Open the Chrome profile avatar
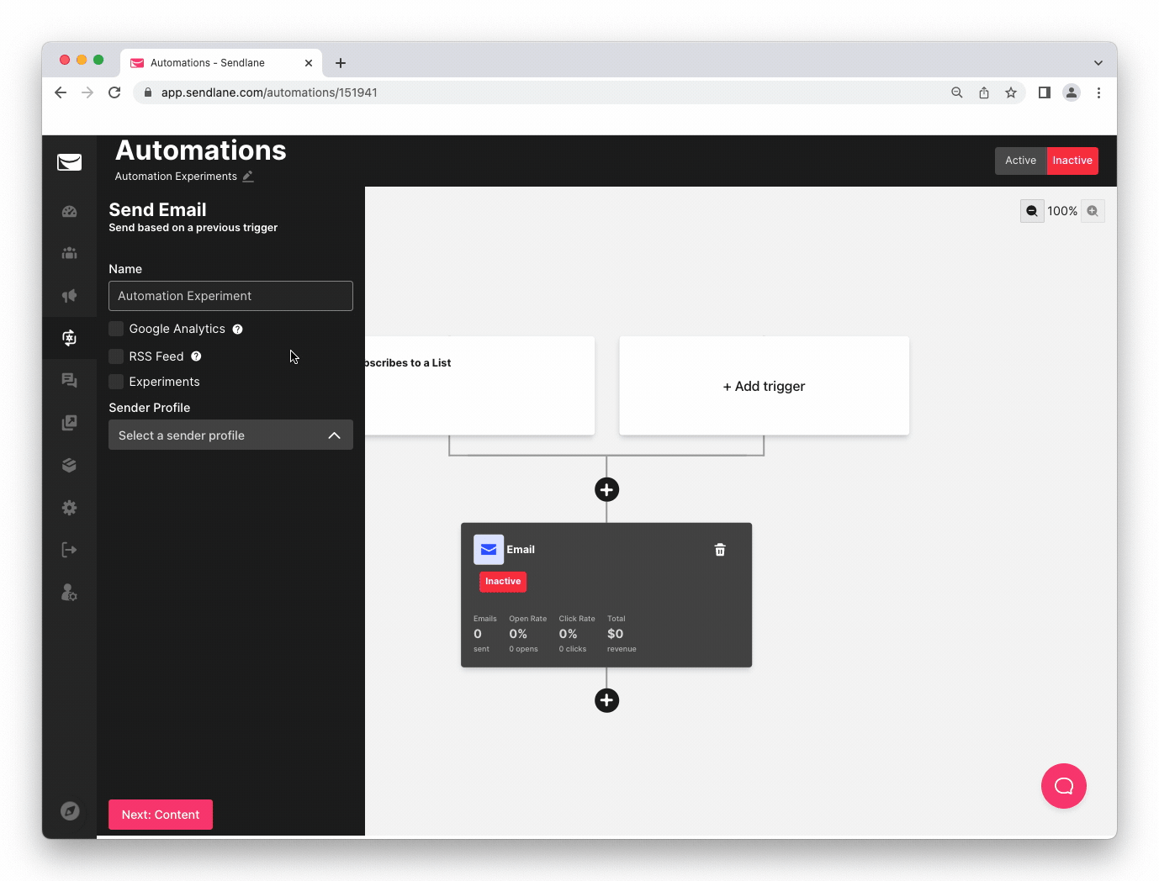The width and height of the screenshot is (1159, 881). (x=1072, y=92)
